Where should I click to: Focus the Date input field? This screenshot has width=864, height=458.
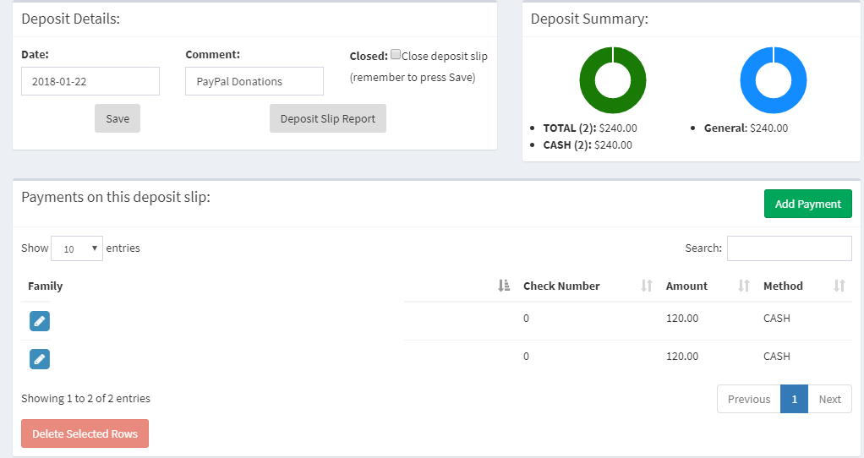click(x=90, y=81)
